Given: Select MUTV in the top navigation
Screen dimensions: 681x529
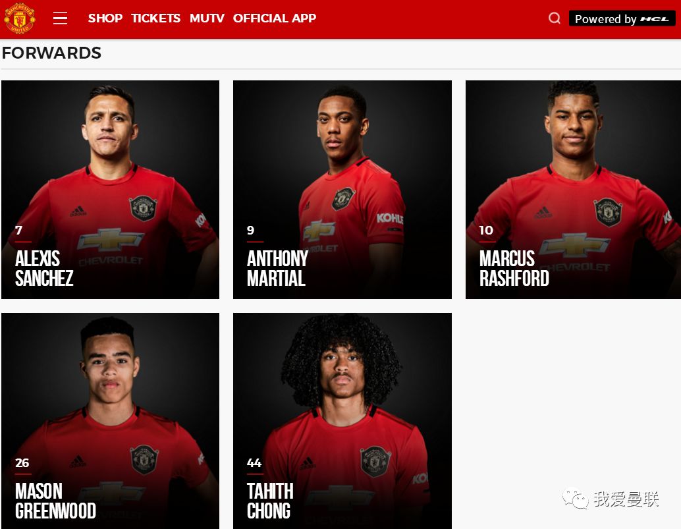Looking at the screenshot, I should [207, 18].
